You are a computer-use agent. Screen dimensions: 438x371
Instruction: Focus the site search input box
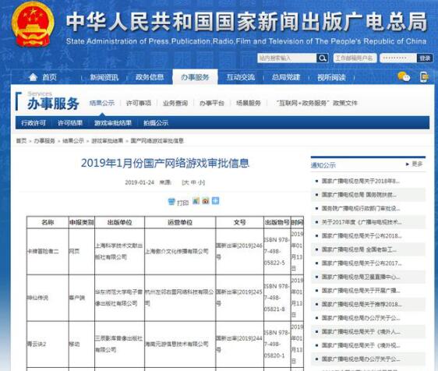pos(287,58)
